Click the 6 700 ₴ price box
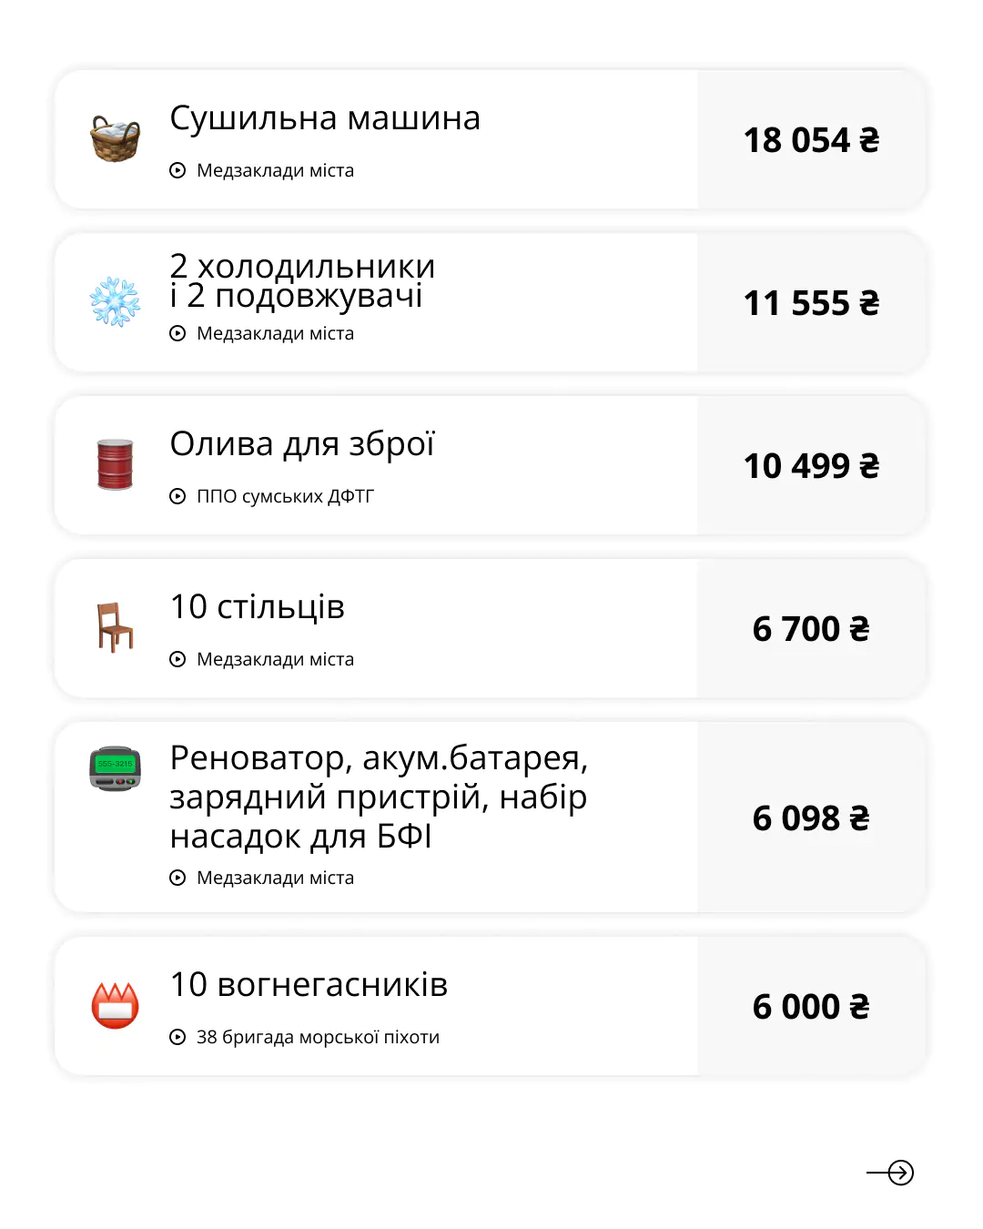 [x=811, y=629]
